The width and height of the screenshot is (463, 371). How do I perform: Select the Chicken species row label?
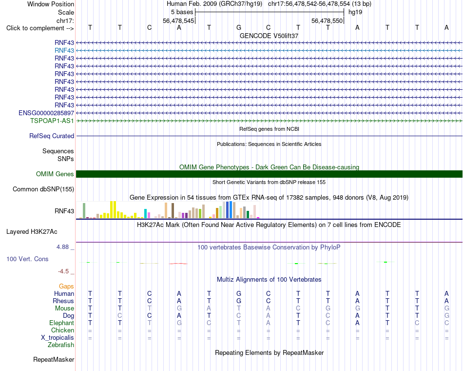[x=62, y=330]
